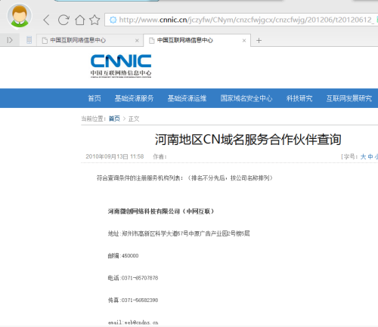This screenshot has height=327, width=378.
Task: Open the 国家域名安全中心 menu item
Action: 246,98
